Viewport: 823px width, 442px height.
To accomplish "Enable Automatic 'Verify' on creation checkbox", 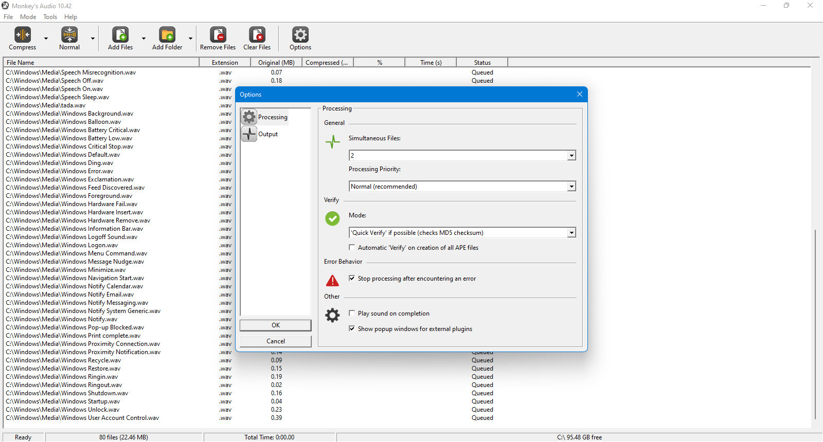I will [x=352, y=247].
